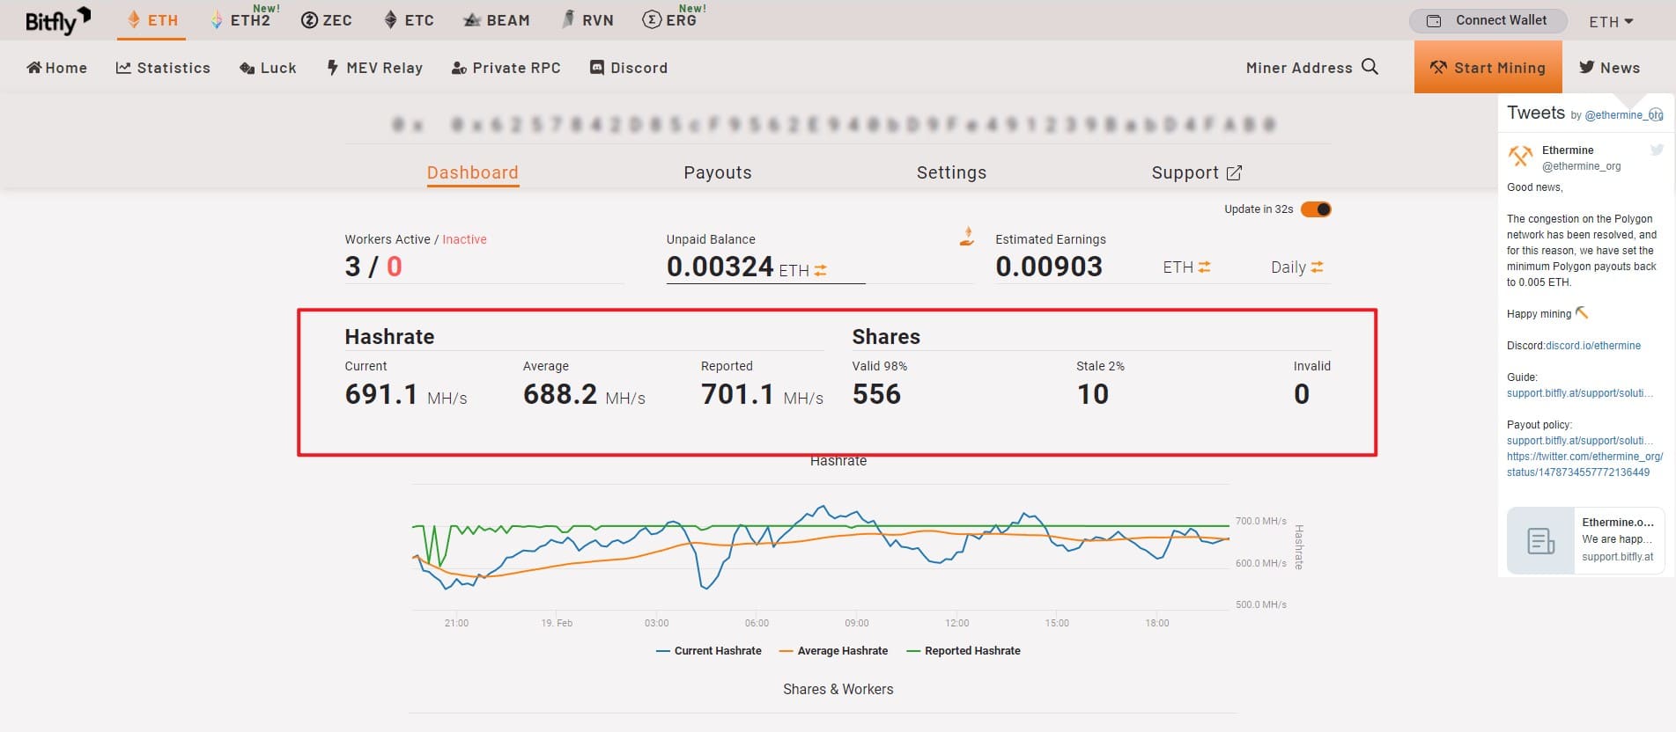Image resolution: width=1676 pixels, height=732 pixels.
Task: Open the ZEC coin tab
Action: tap(327, 20)
